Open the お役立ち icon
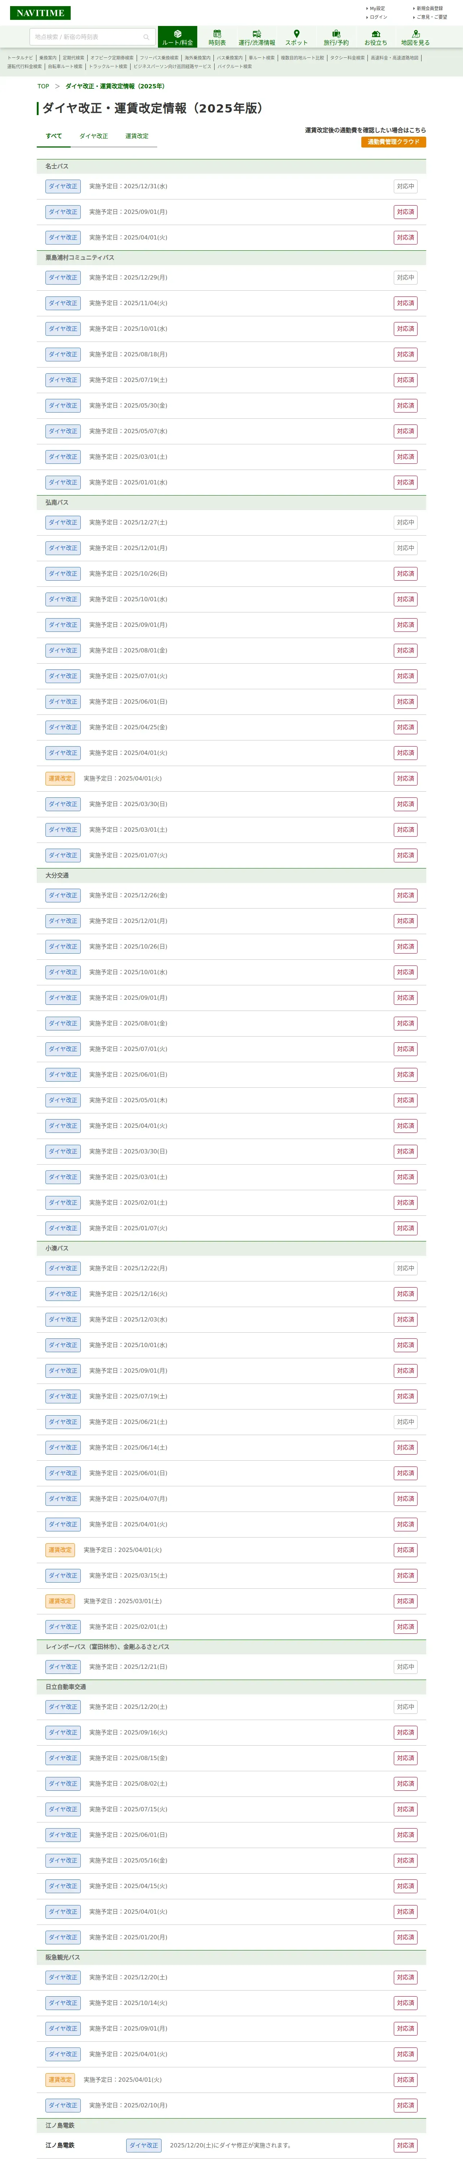Screen dimensions: 463x2164 376,34
